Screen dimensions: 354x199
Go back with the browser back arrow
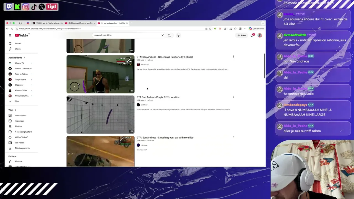pyautogui.click(x=7, y=29)
